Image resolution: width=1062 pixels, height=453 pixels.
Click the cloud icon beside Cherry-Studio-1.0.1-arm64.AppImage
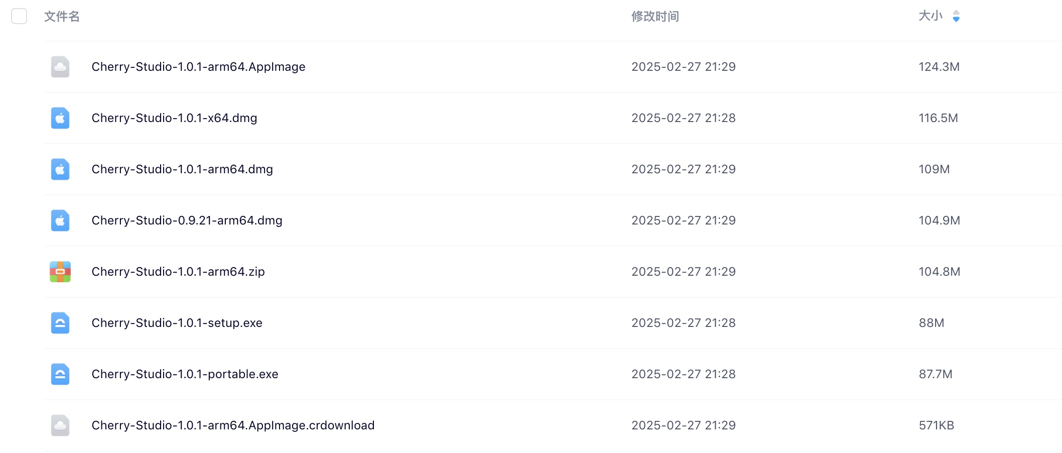60,66
